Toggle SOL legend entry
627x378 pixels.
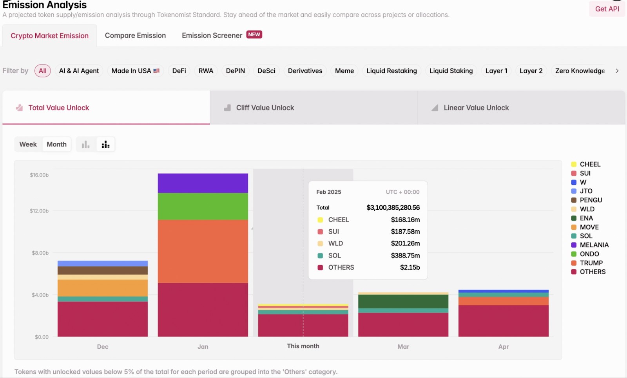pyautogui.click(x=582, y=236)
